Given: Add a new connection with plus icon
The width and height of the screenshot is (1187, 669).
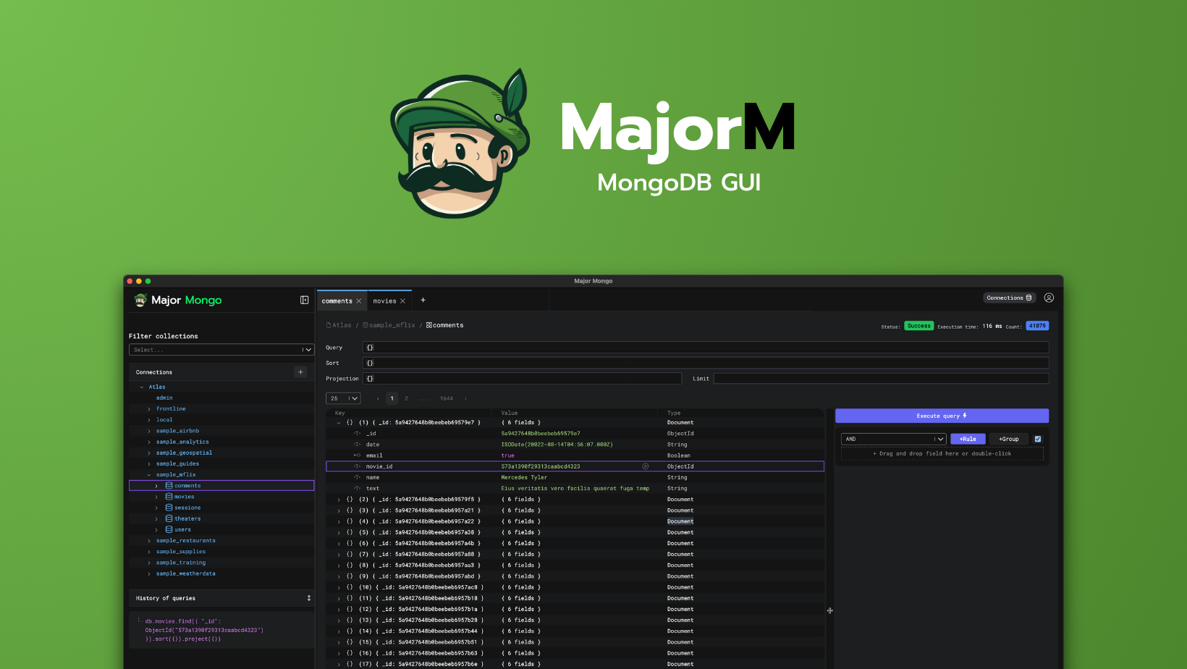Looking at the screenshot, I should 301,372.
